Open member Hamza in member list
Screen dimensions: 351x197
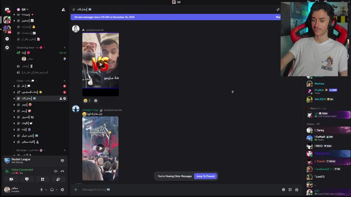(328, 84)
